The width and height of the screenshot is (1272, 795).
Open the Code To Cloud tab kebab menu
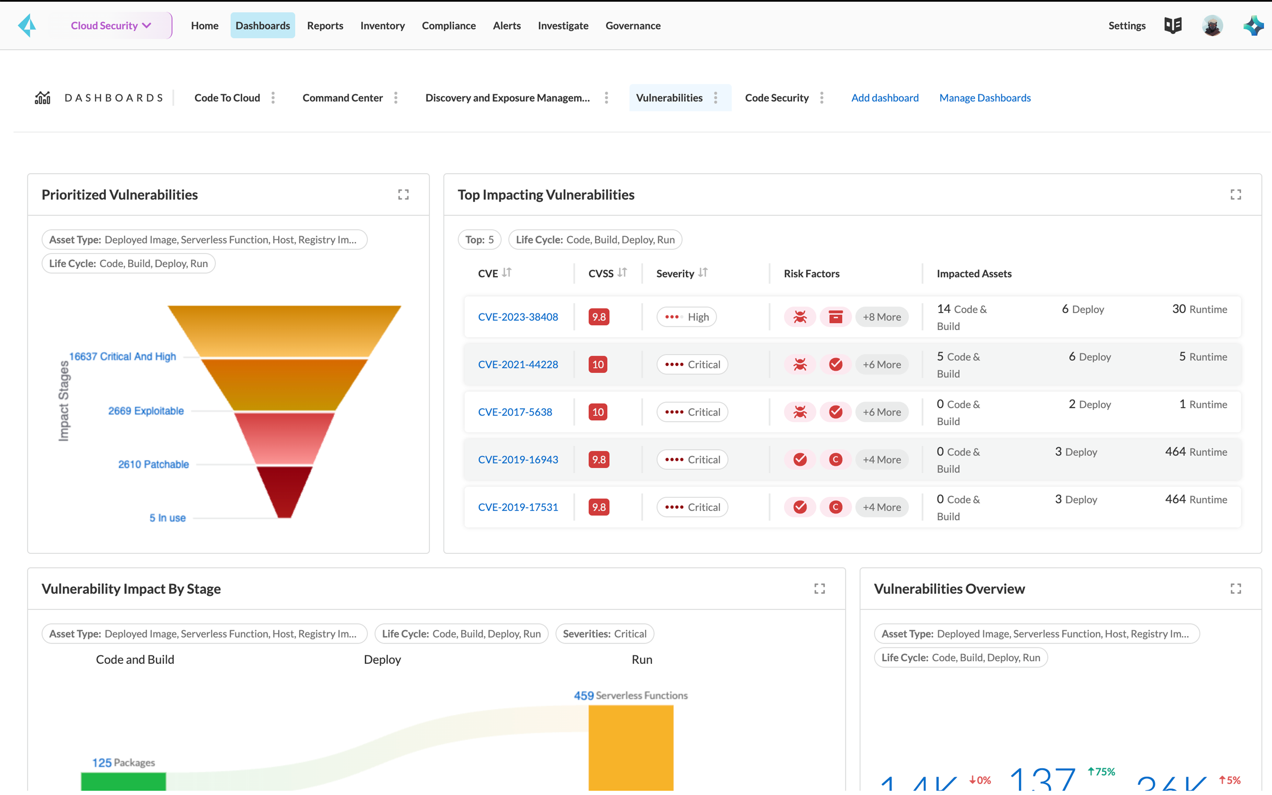tap(273, 98)
